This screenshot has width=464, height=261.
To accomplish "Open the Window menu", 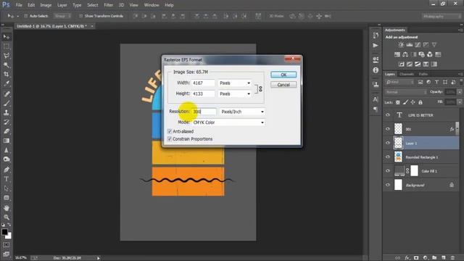I will [x=152, y=5].
